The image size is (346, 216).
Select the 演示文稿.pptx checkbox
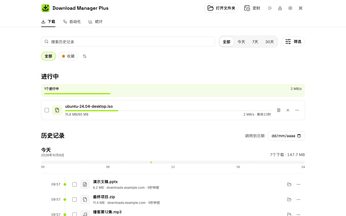[x=75, y=184]
